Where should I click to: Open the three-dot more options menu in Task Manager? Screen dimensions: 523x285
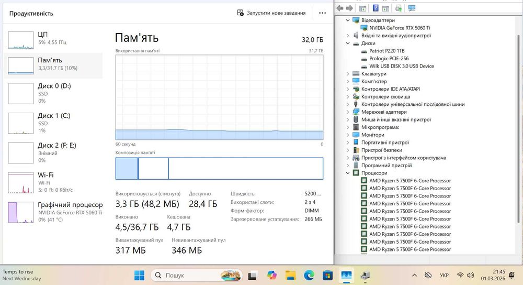[322, 13]
